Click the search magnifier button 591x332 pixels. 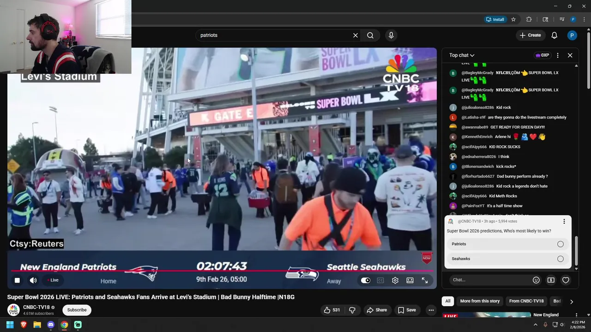(x=370, y=35)
